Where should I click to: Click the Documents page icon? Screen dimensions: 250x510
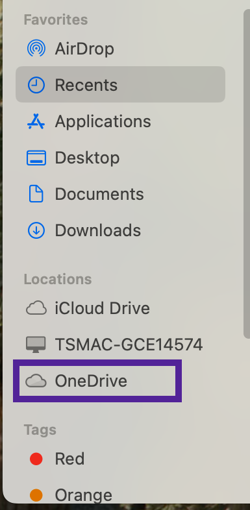tap(36, 194)
